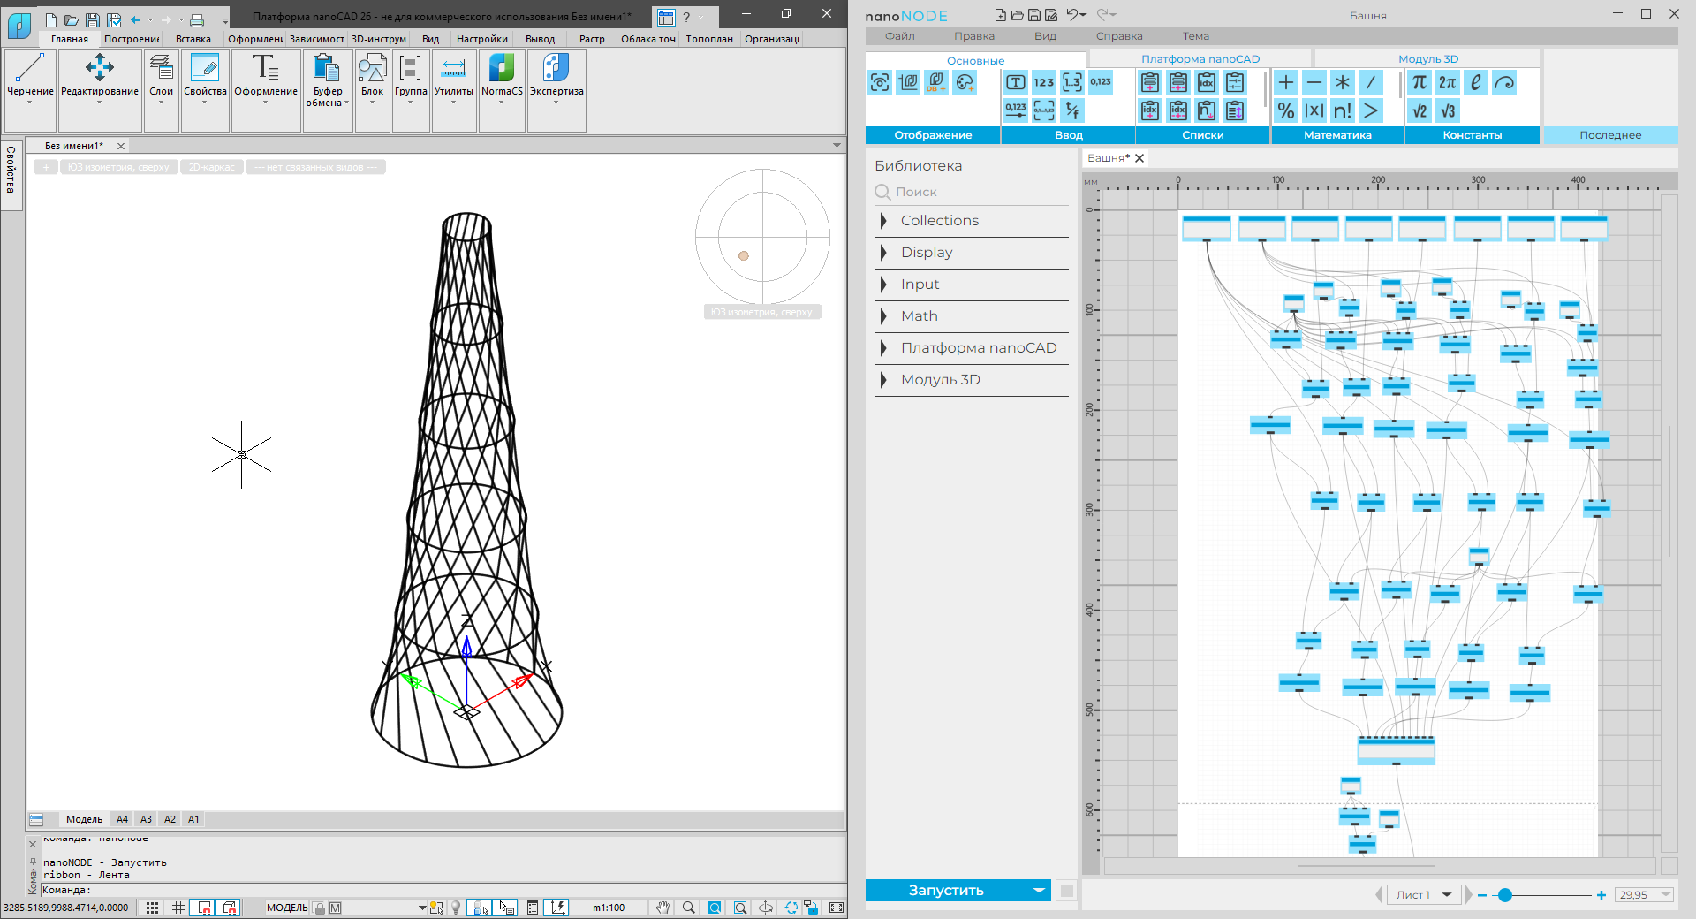Screen dimensions: 1696x919
Task: Toggle the light bulb status bar button
Action: [456, 908]
